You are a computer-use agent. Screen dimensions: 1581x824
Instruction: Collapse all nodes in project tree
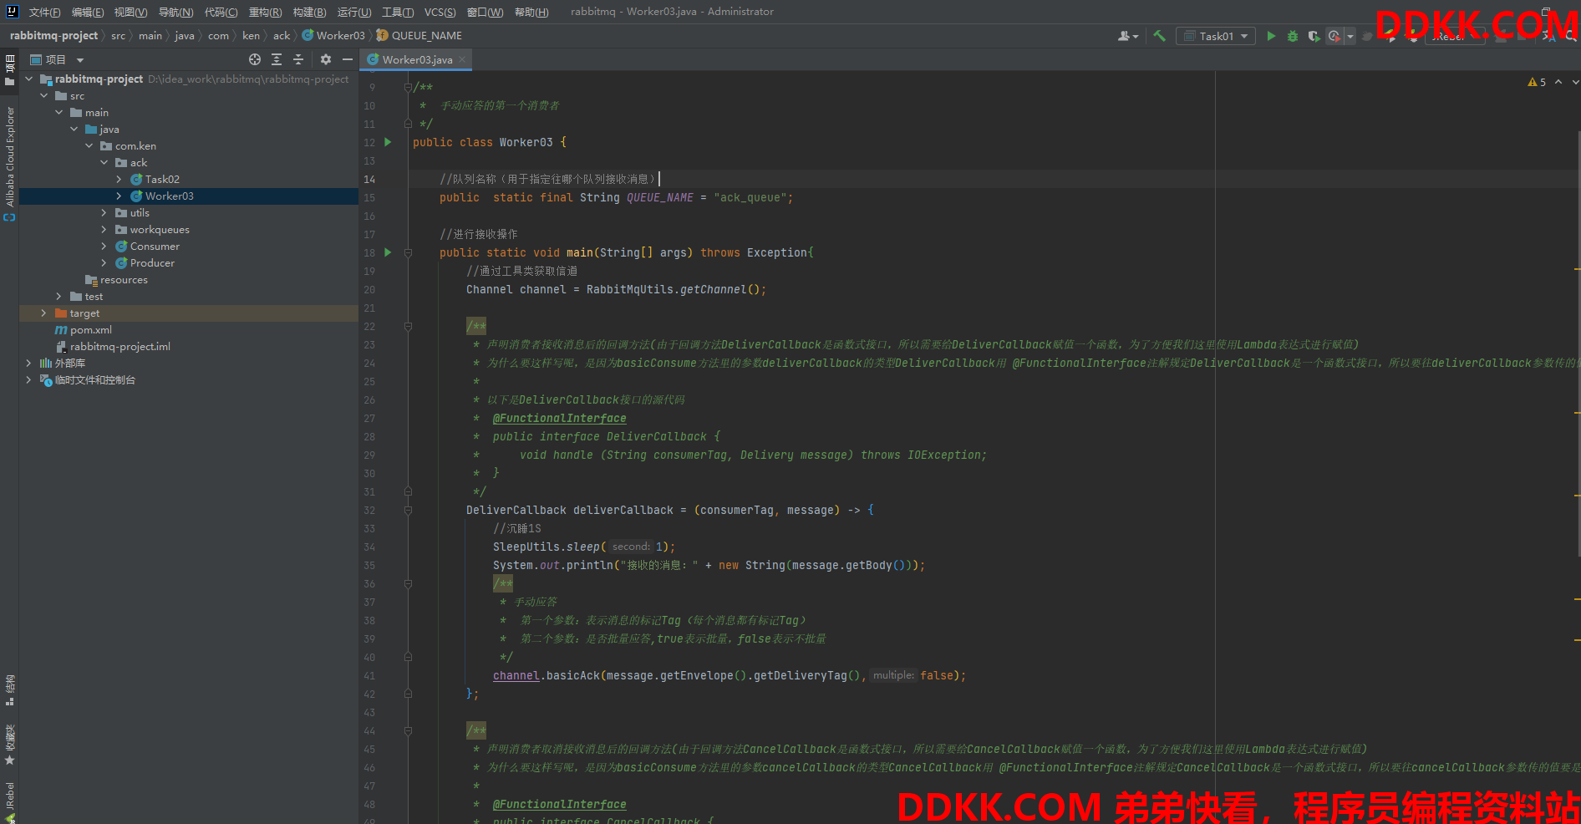pos(298,59)
